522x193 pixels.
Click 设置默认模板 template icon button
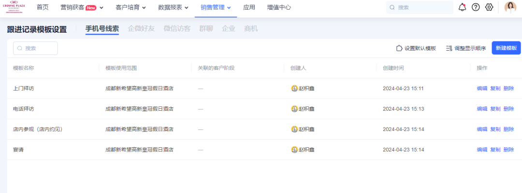click(399, 48)
